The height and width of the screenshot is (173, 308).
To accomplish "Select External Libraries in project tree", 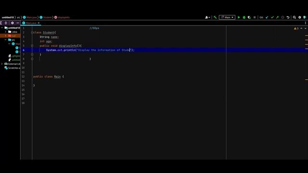I will pos(13,64).
